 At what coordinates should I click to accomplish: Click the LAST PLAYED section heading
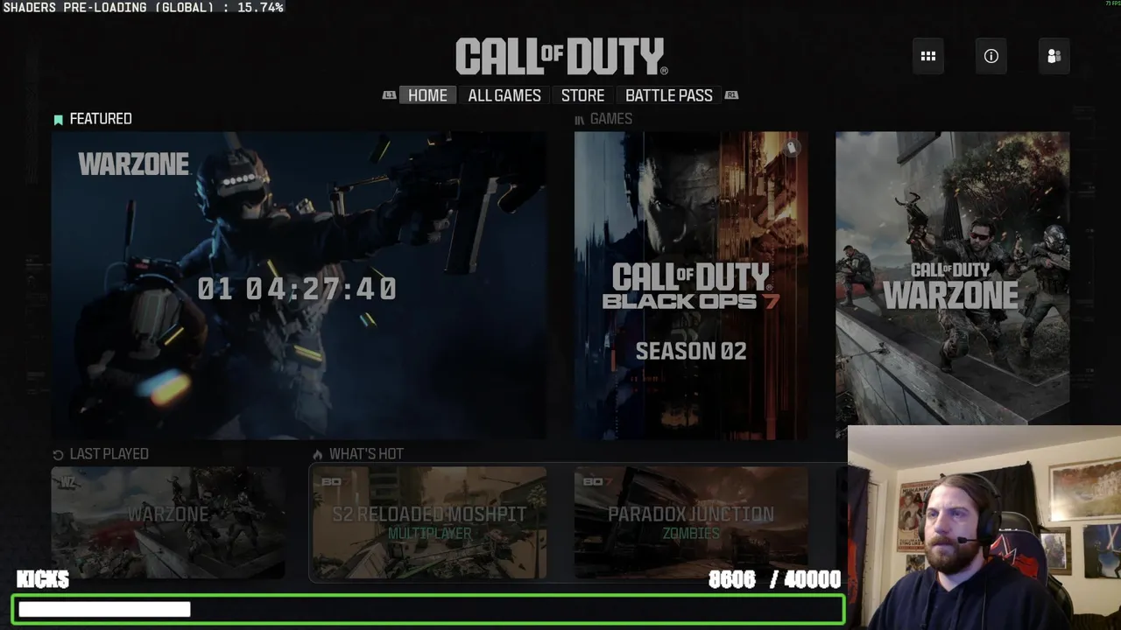click(x=109, y=454)
